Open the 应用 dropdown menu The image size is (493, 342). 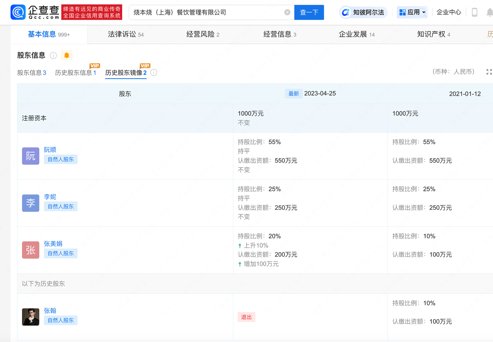(x=412, y=12)
